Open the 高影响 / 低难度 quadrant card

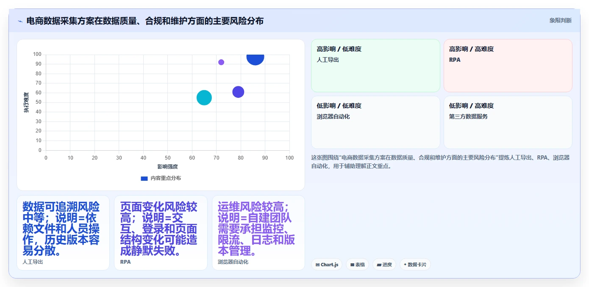[375, 66]
